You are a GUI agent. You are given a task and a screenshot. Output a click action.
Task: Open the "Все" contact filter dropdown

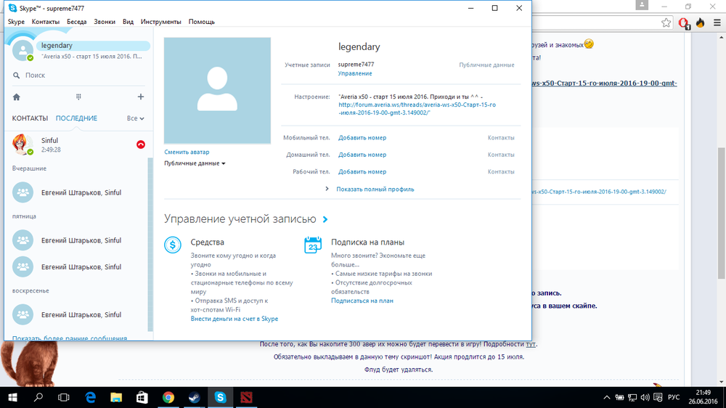135,118
